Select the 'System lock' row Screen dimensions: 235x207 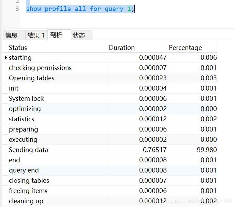click(x=110, y=98)
